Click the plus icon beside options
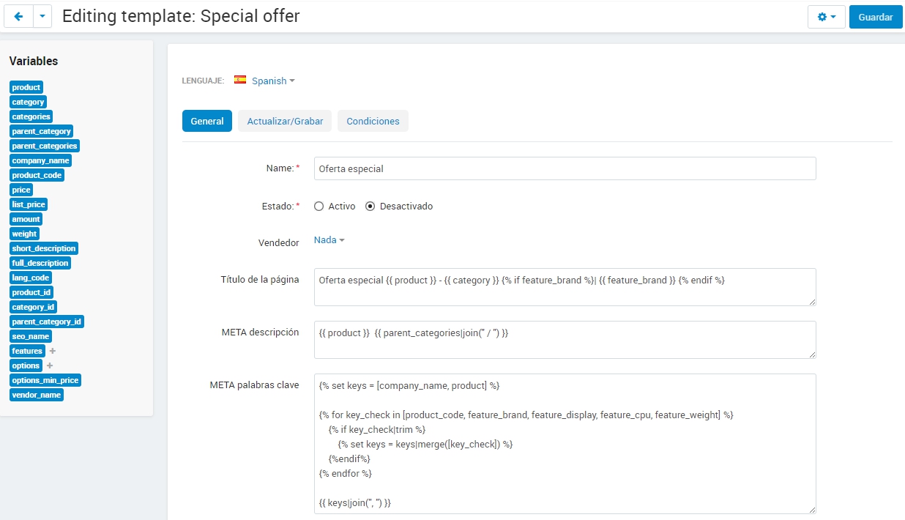The image size is (905, 520). 50,365
